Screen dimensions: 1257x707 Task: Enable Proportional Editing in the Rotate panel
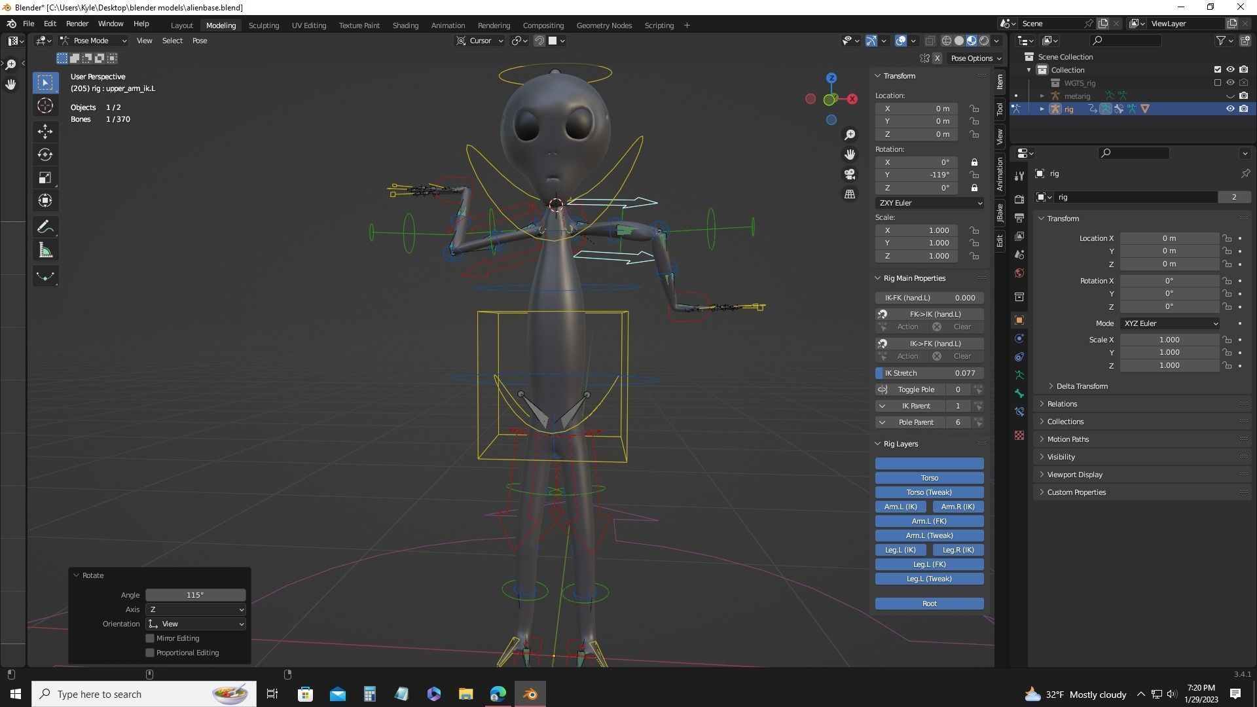(149, 653)
